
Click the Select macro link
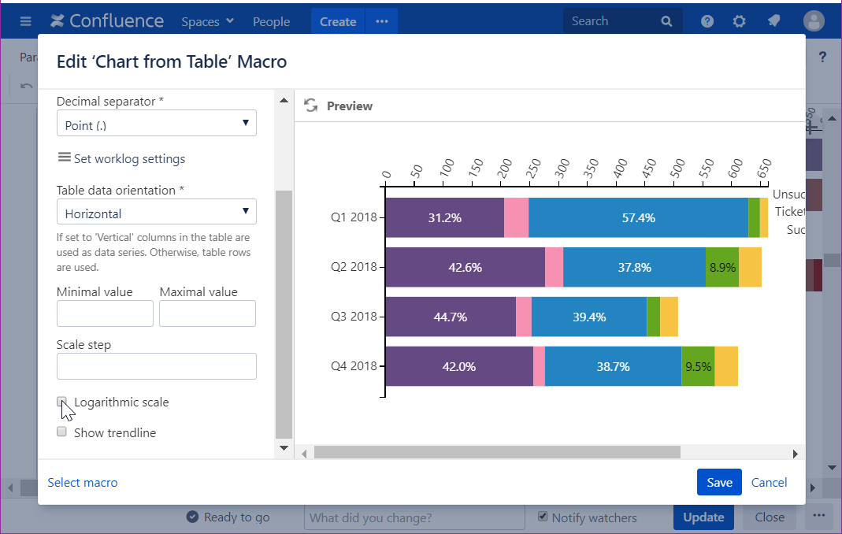[x=83, y=482]
